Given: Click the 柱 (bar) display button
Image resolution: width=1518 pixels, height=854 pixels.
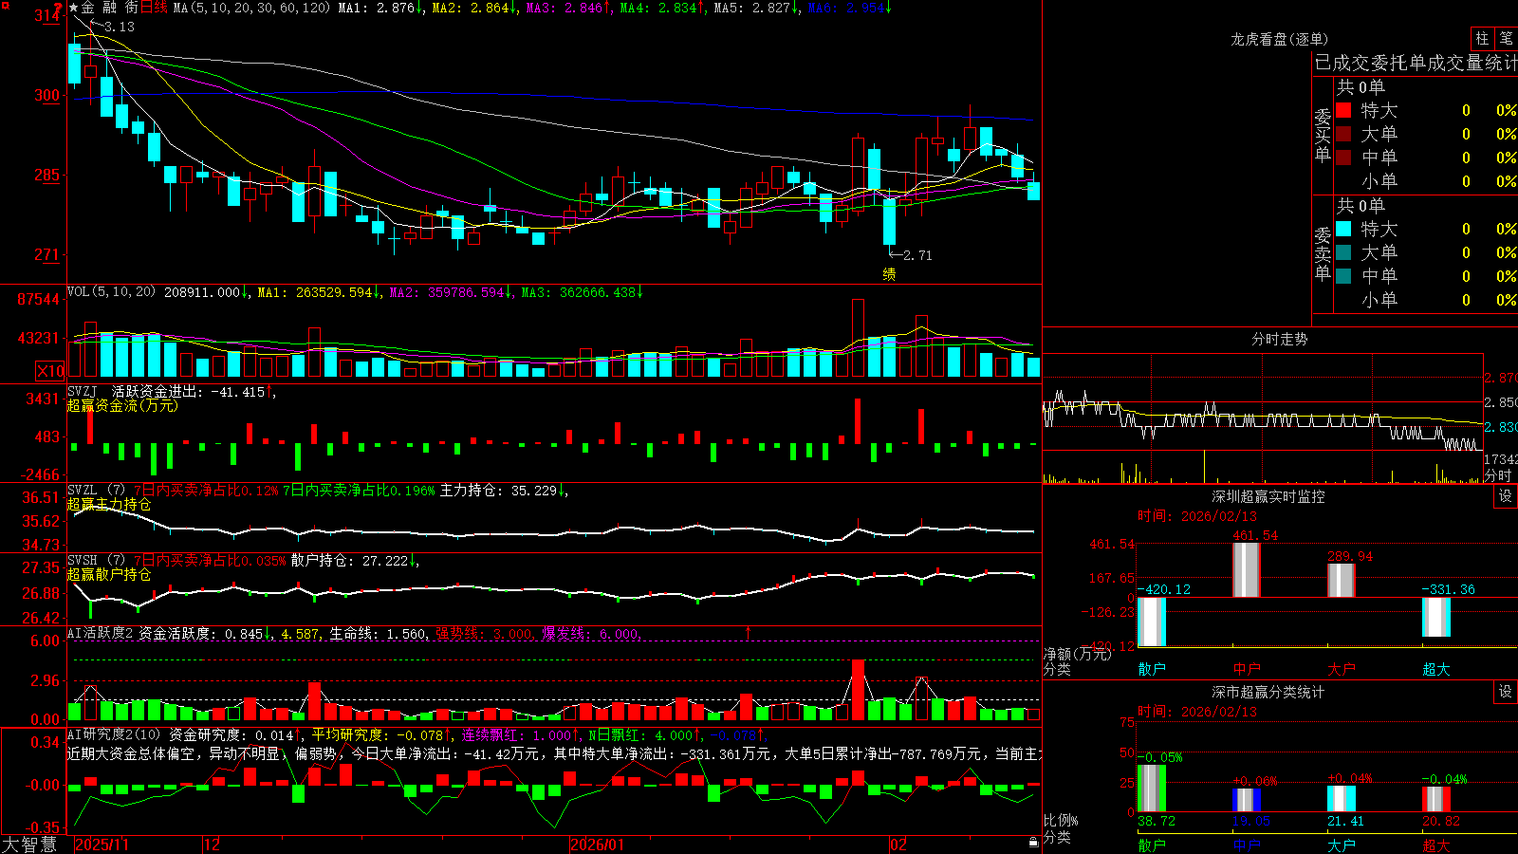Looking at the screenshot, I should pos(1482,39).
